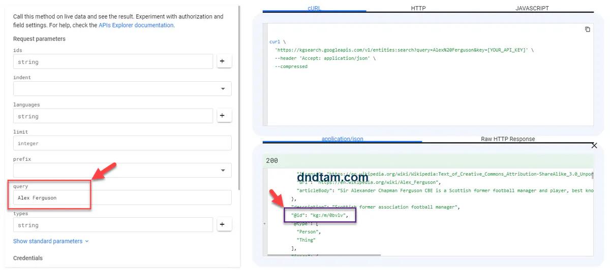Add another types value with plus button
Viewport: 610px width, 270px height.
click(x=224, y=224)
